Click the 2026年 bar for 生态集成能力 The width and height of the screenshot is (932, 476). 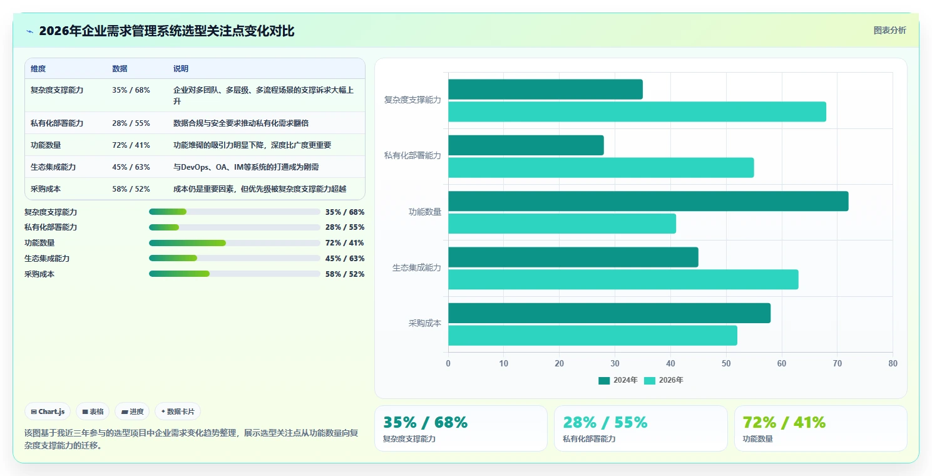(623, 279)
